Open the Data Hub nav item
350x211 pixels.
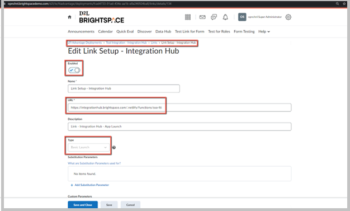(x=163, y=31)
